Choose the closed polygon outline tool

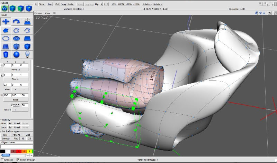pyautogui.click(x=16, y=30)
